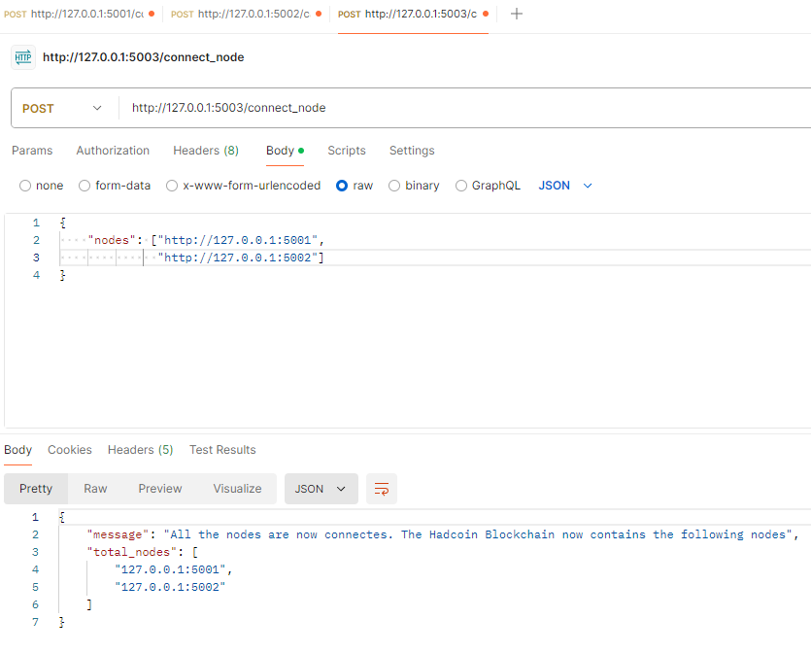Select the form-data radio button
811x653 pixels.
click(x=84, y=186)
